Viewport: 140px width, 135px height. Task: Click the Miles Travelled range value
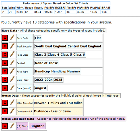click(x=58, y=103)
